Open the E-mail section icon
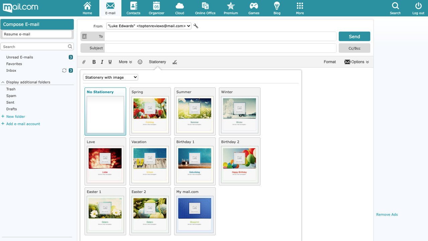Image resolution: width=428 pixels, height=241 pixels. [x=110, y=8]
